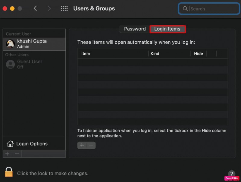
Task: Remove a user with sidebar minus button
Action: (x=17, y=154)
